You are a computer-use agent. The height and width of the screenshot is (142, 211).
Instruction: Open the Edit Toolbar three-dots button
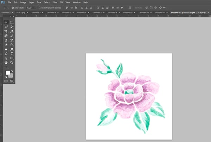(x=6, y=67)
